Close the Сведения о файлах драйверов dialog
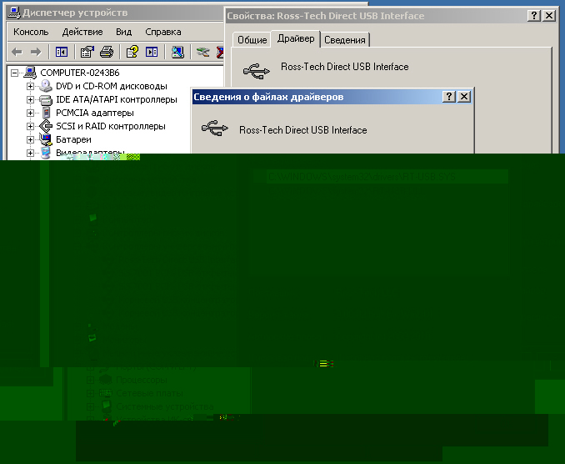565x464 pixels. tap(464, 97)
